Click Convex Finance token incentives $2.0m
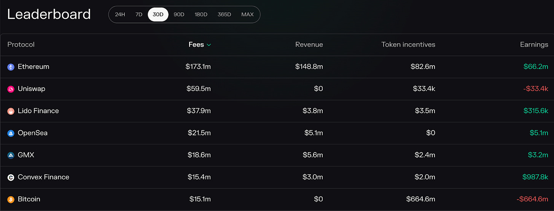The height and width of the screenshot is (211, 554). click(425, 177)
